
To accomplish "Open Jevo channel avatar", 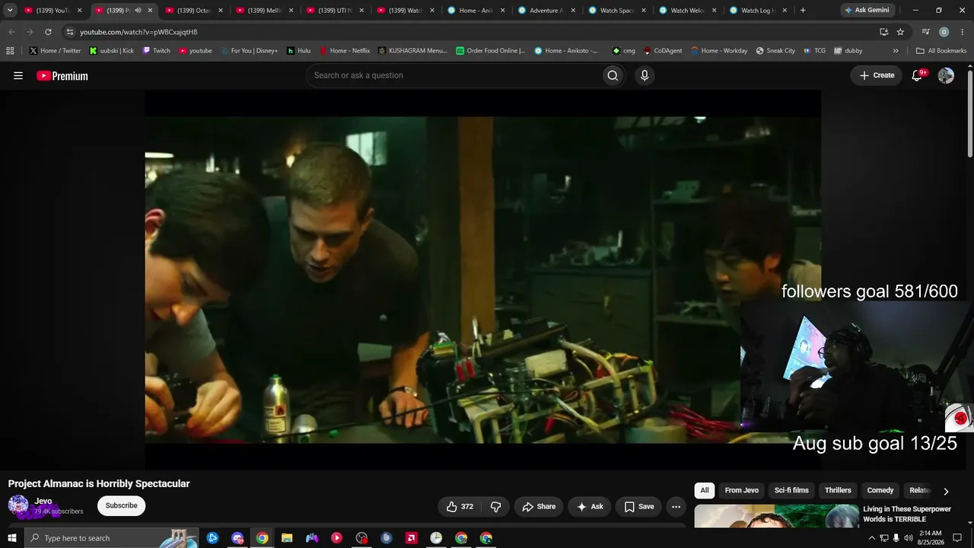I will tap(18, 505).
